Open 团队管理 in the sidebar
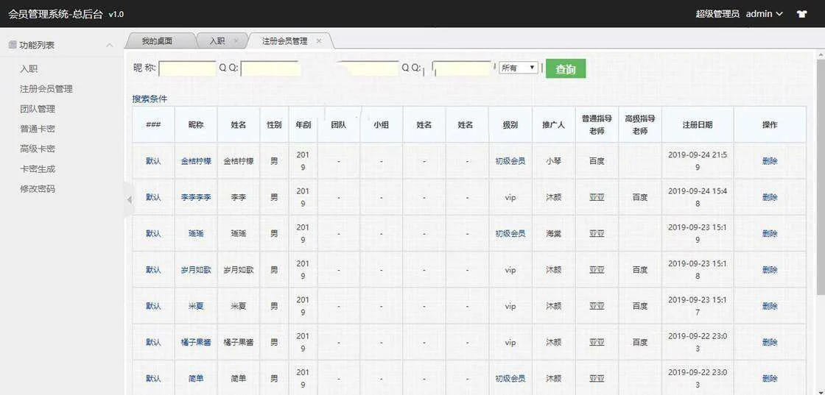This screenshot has height=395, width=825. click(x=38, y=109)
